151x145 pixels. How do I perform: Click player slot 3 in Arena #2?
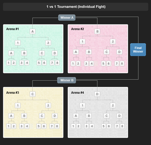(x=86, y=63)
